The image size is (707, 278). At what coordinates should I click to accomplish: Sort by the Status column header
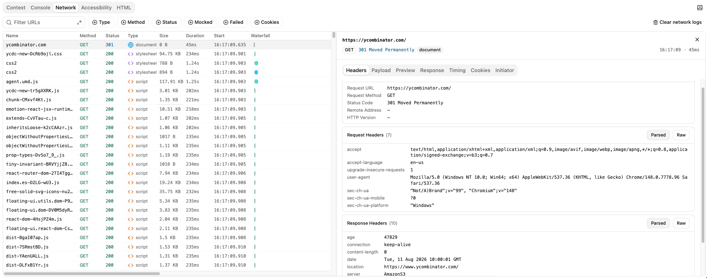pyautogui.click(x=112, y=36)
